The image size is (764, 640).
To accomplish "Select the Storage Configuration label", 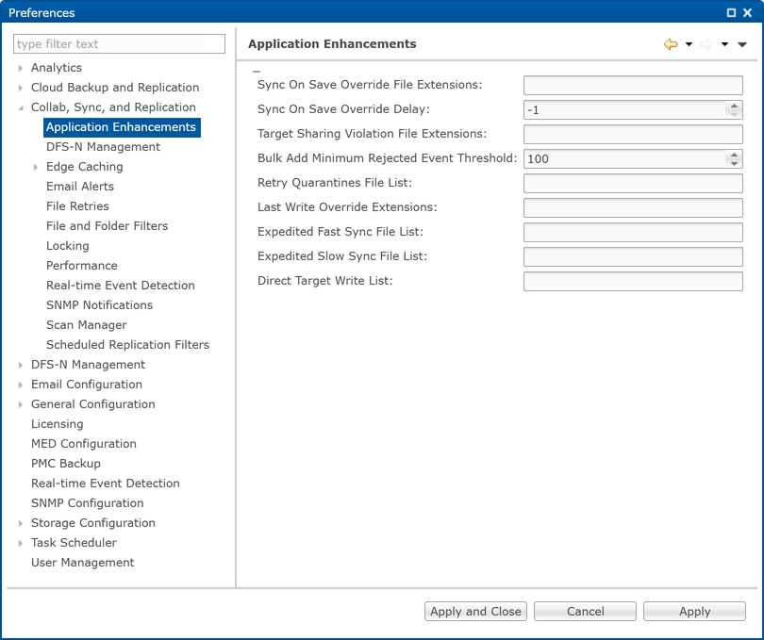I will coord(93,523).
